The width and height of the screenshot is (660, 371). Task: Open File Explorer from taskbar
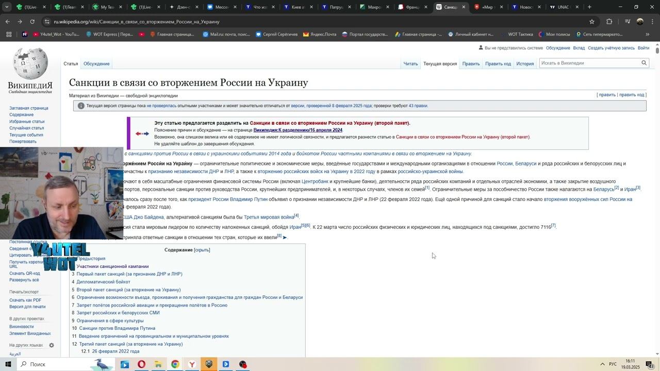(158, 364)
